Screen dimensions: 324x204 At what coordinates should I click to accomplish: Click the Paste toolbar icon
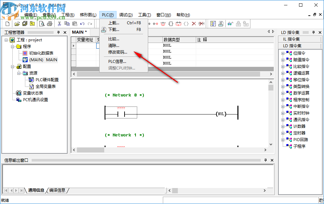tap(75, 24)
